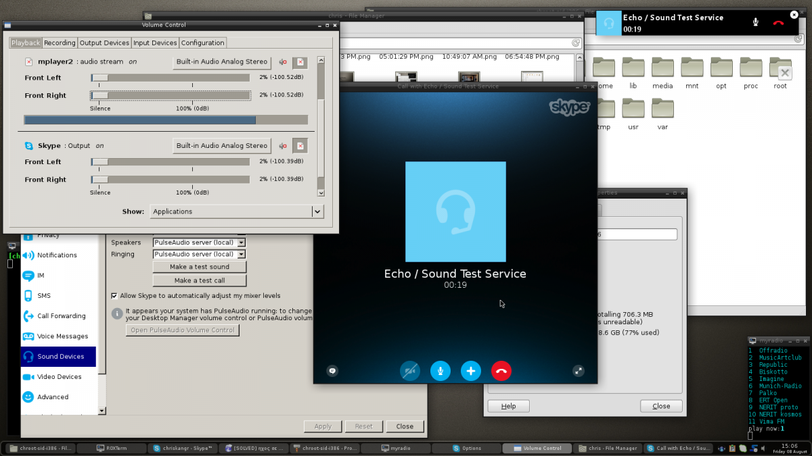Switch to Configuration tab
This screenshot has width=812, height=456.
coord(202,43)
